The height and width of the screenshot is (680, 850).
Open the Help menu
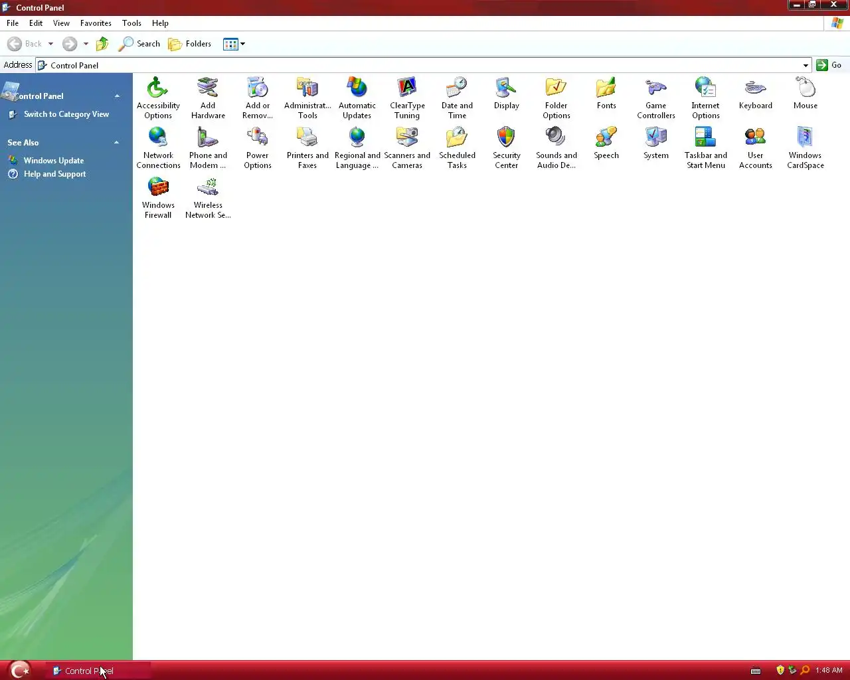160,23
